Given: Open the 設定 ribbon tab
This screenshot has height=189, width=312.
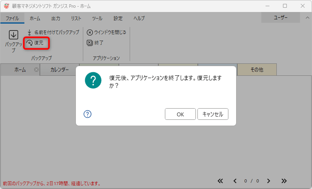Looking at the screenshot, I should click(118, 18).
